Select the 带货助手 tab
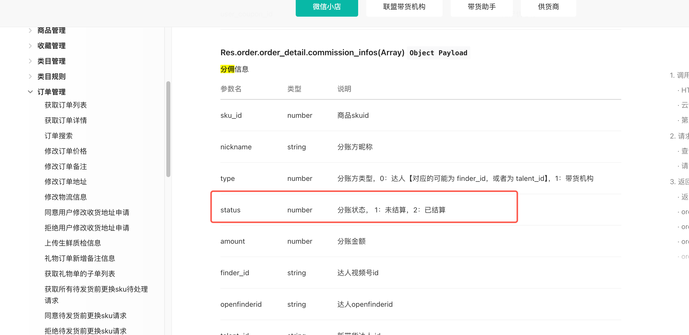689x335 pixels. (x=481, y=7)
